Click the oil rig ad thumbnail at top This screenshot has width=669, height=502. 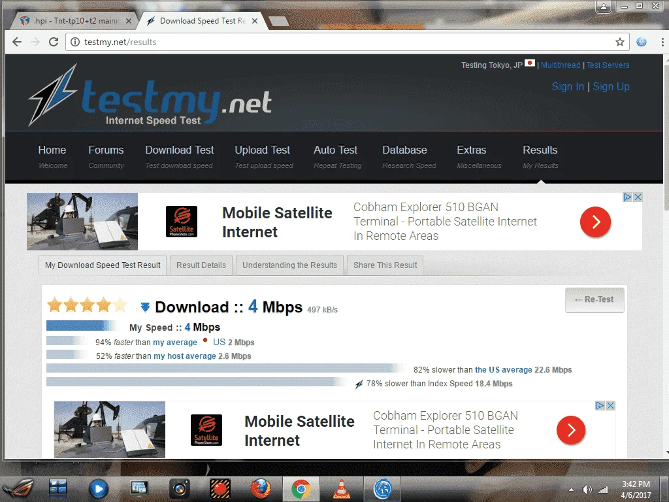(82, 222)
